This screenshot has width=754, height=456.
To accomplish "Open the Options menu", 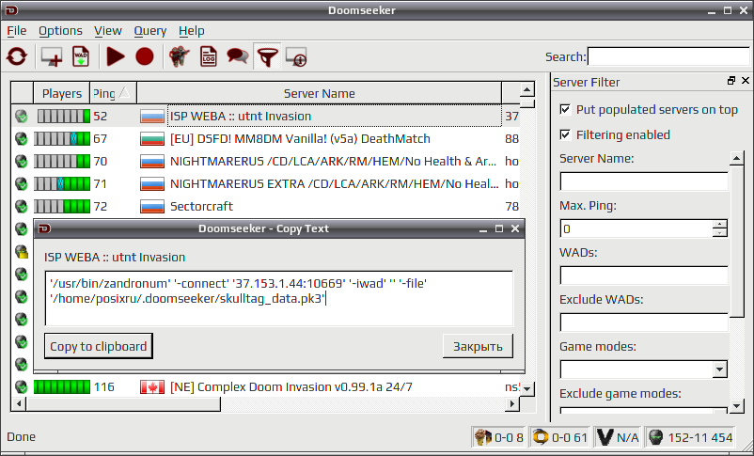I will coord(60,31).
